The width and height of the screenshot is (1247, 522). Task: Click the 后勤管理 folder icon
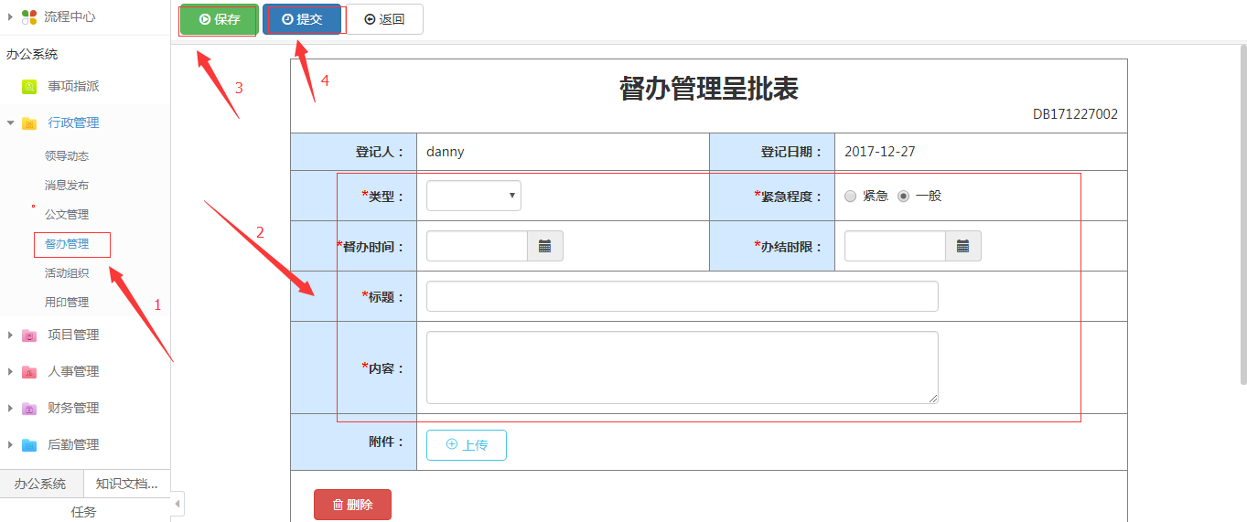(29, 445)
